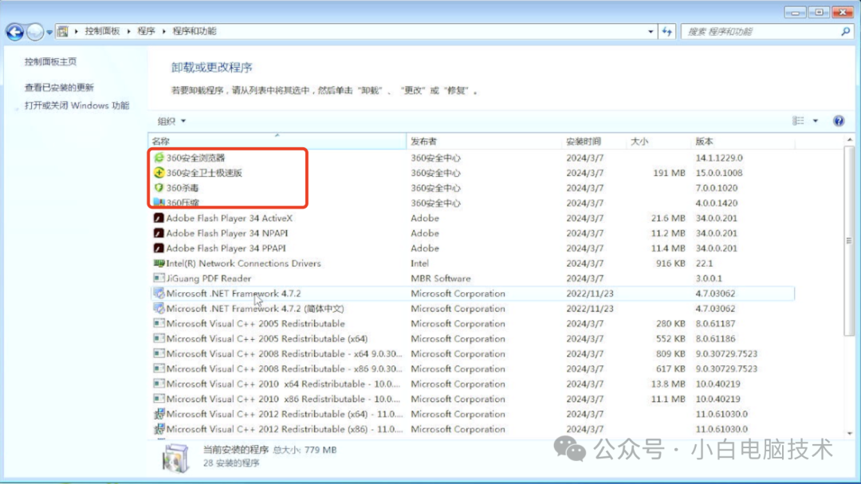Click the 360杀毒 shield icon

click(x=159, y=188)
